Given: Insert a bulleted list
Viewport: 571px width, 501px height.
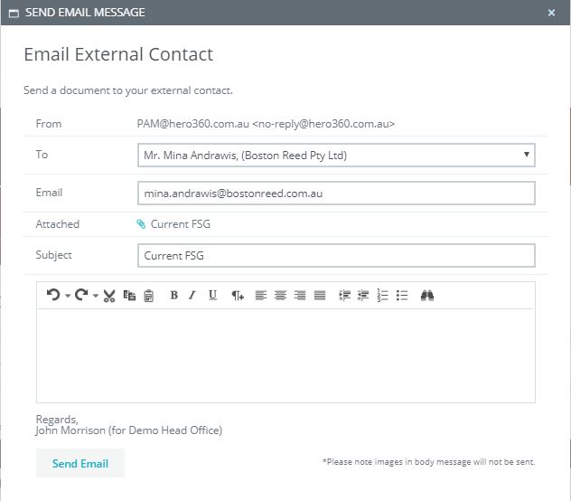Looking at the screenshot, I should coord(402,295).
